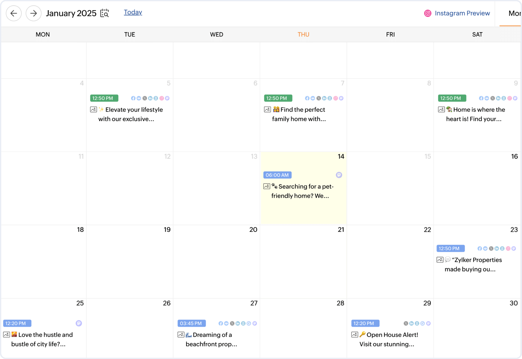Viewport: 522px width, 359px height.
Task: Open the post 'Home is where the heart is! Find your...'
Action: click(476, 114)
